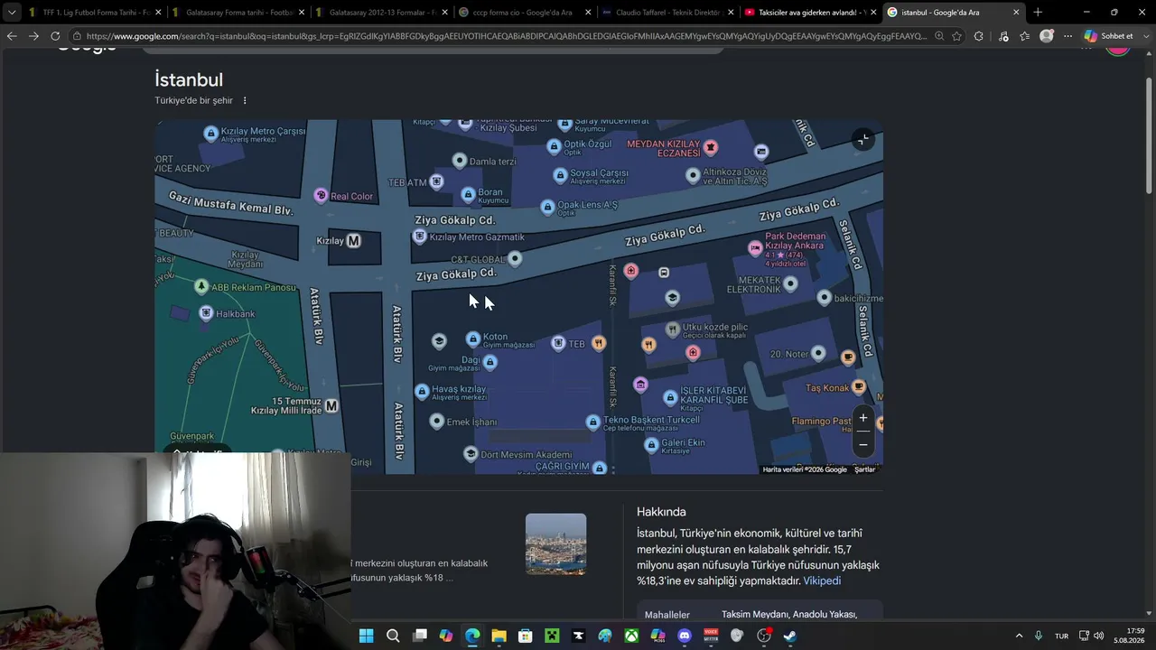Switch to Taksiciler ava giderken avlandı tab

pyautogui.click(x=810, y=13)
